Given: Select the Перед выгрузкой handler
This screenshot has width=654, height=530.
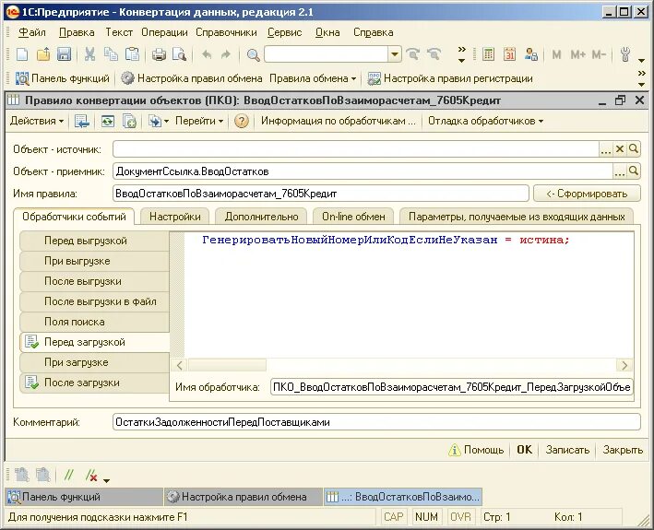Looking at the screenshot, I should tap(94, 241).
